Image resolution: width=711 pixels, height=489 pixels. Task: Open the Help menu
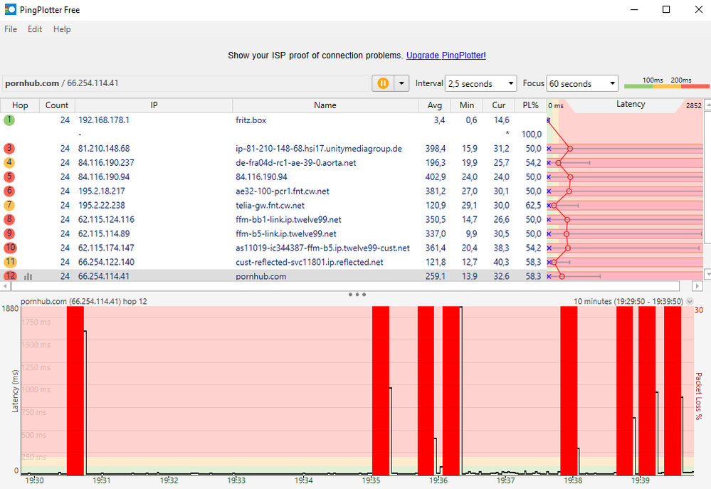tap(62, 29)
